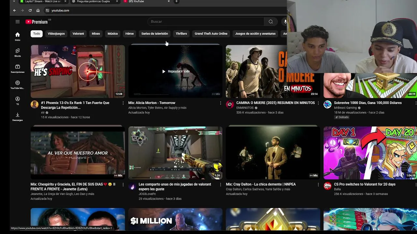Viewport: 417px width, 234px height.
Task: Open JOS3LovePc channel avatar
Action: (x=132, y=186)
